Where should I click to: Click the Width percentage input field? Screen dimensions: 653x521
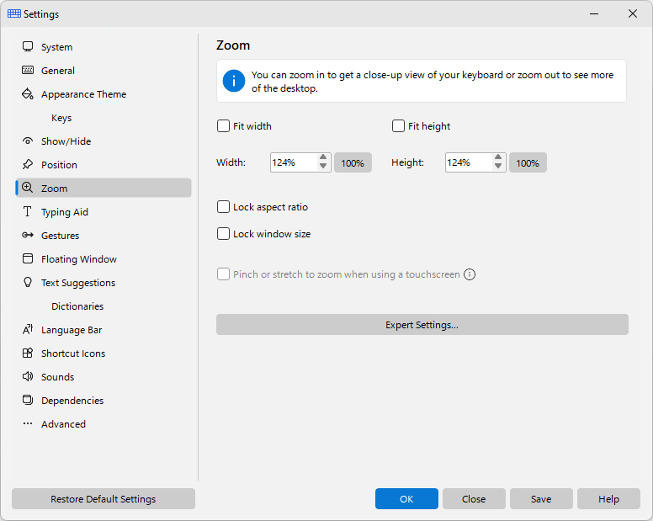coord(294,162)
